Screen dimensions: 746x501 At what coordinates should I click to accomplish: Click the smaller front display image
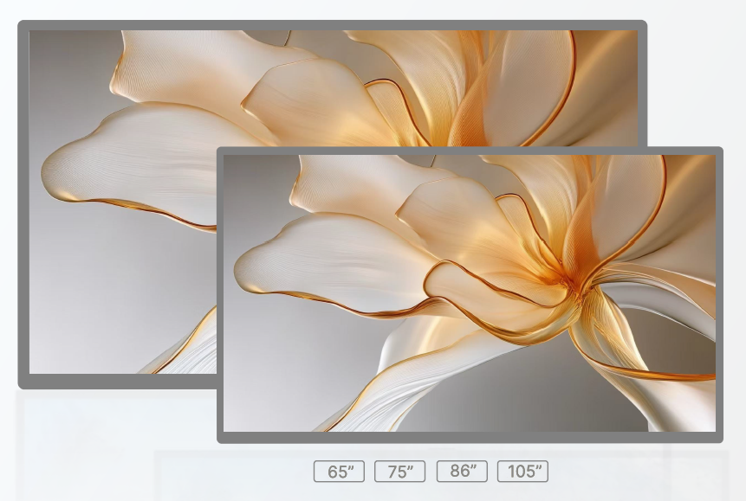[470, 295]
